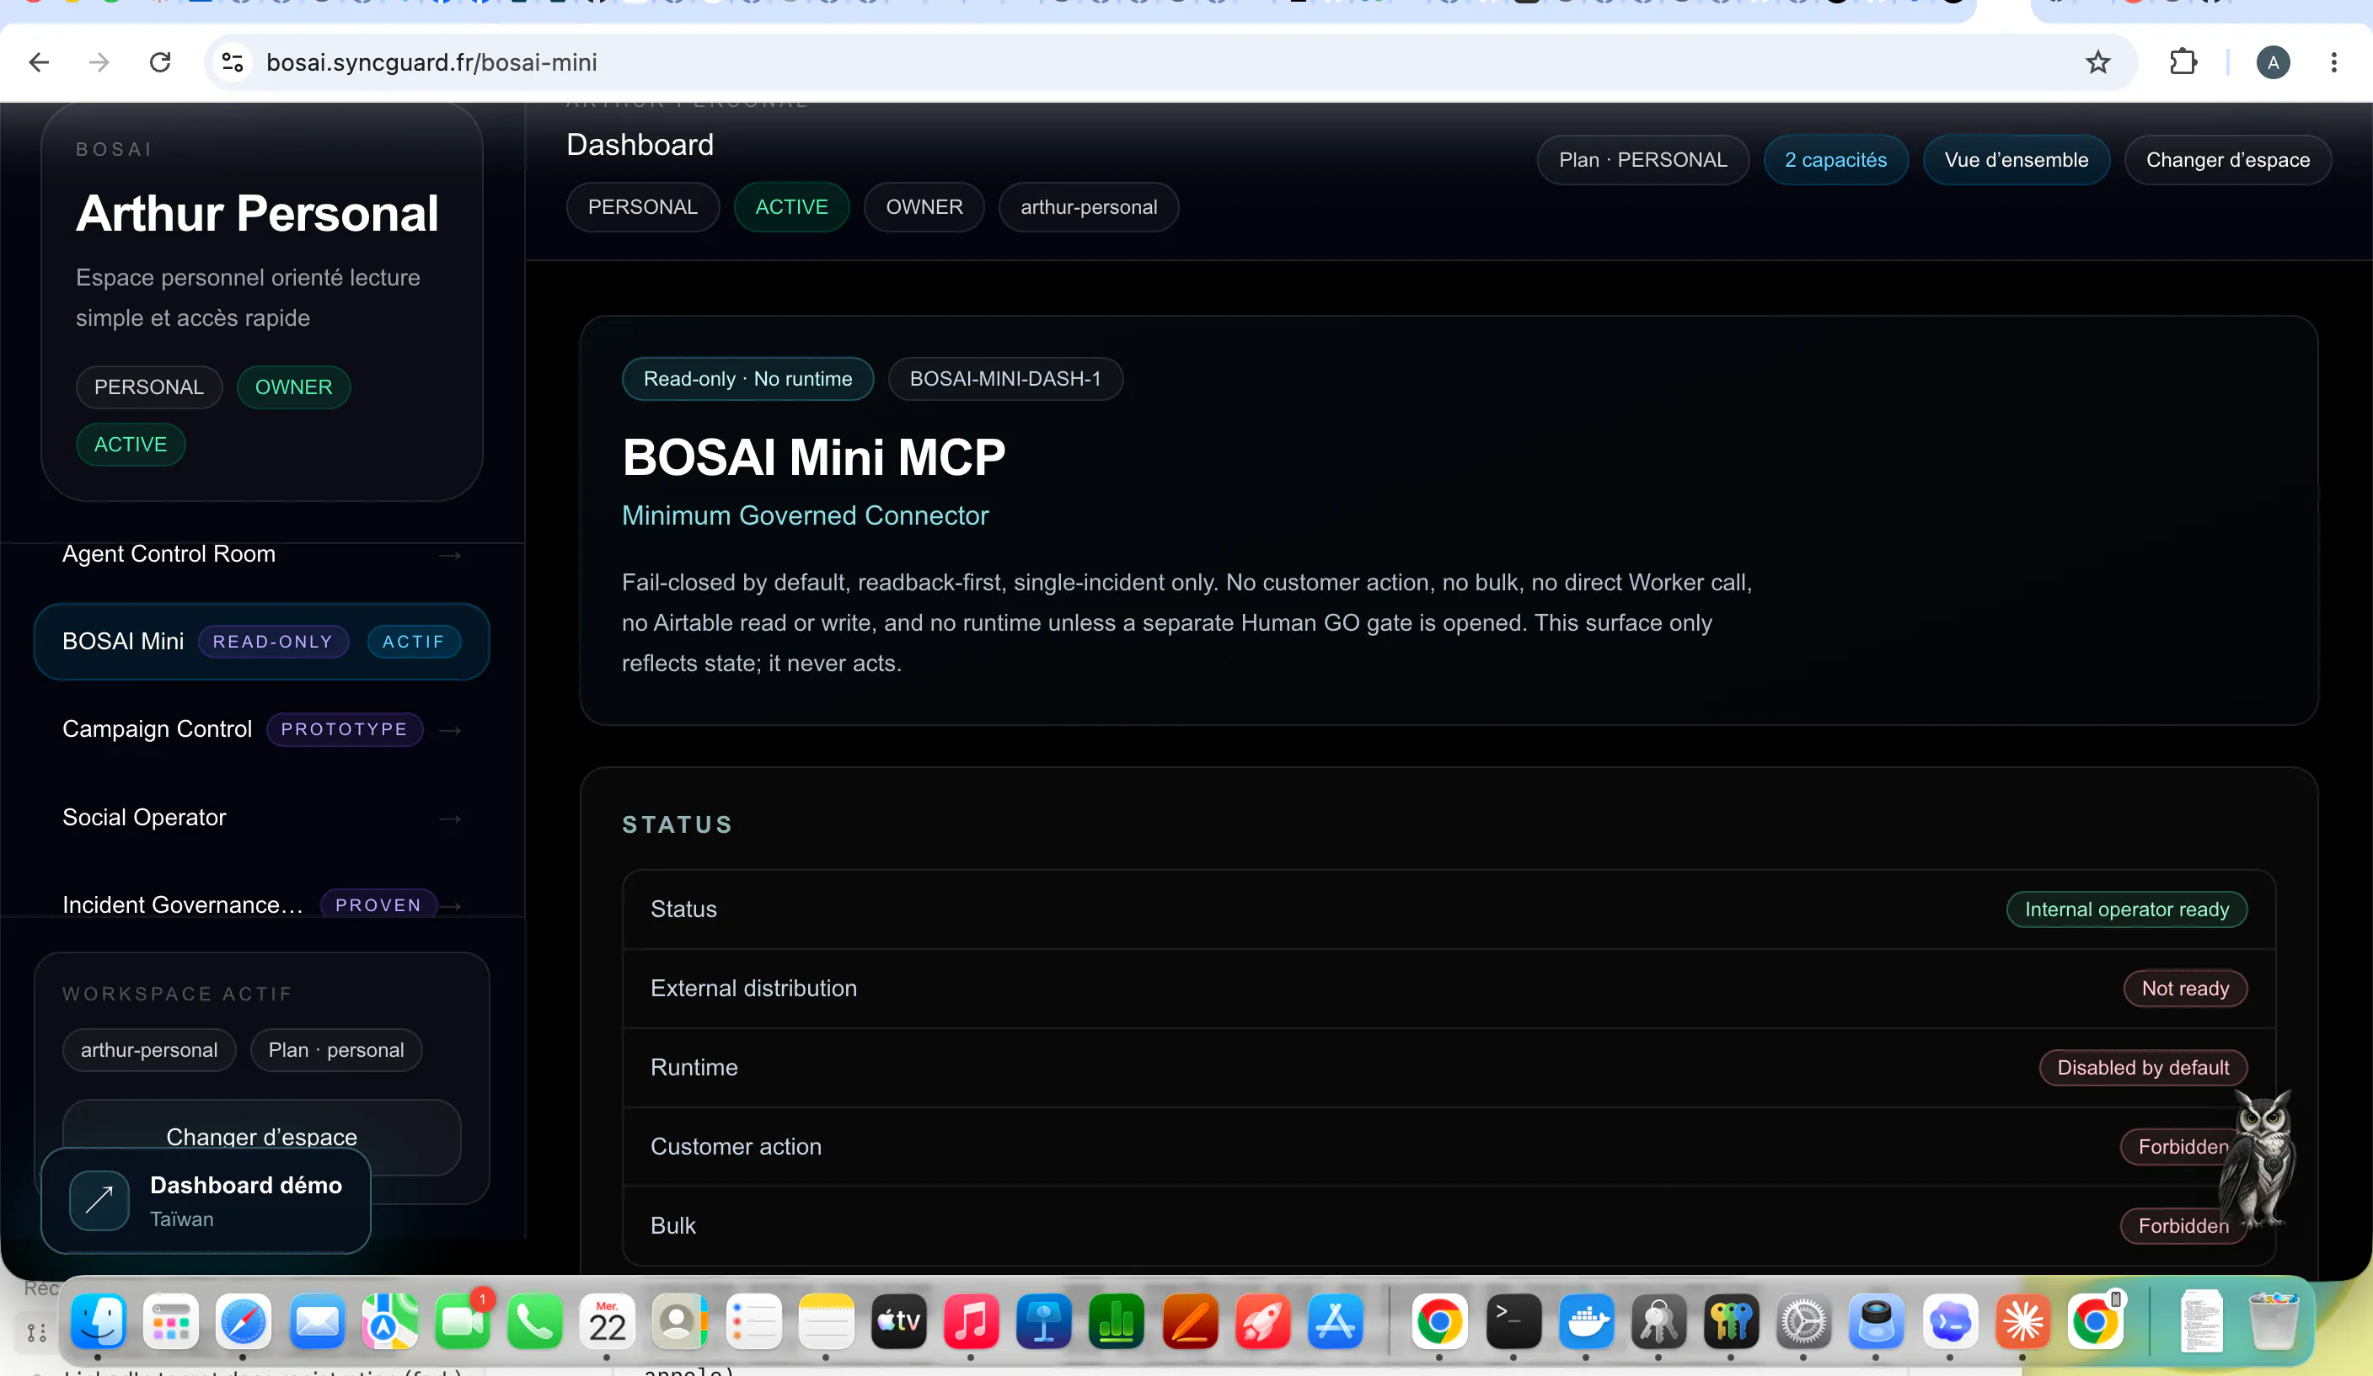Open Keychain Access from the dock
The height and width of the screenshot is (1376, 2373).
[1658, 1321]
